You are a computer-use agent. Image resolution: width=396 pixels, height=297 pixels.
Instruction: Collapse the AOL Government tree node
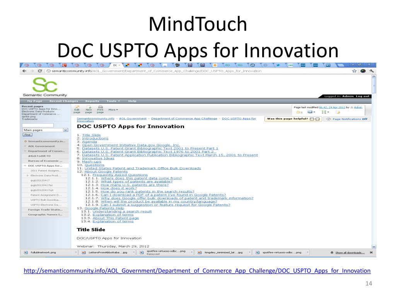point(25,146)
